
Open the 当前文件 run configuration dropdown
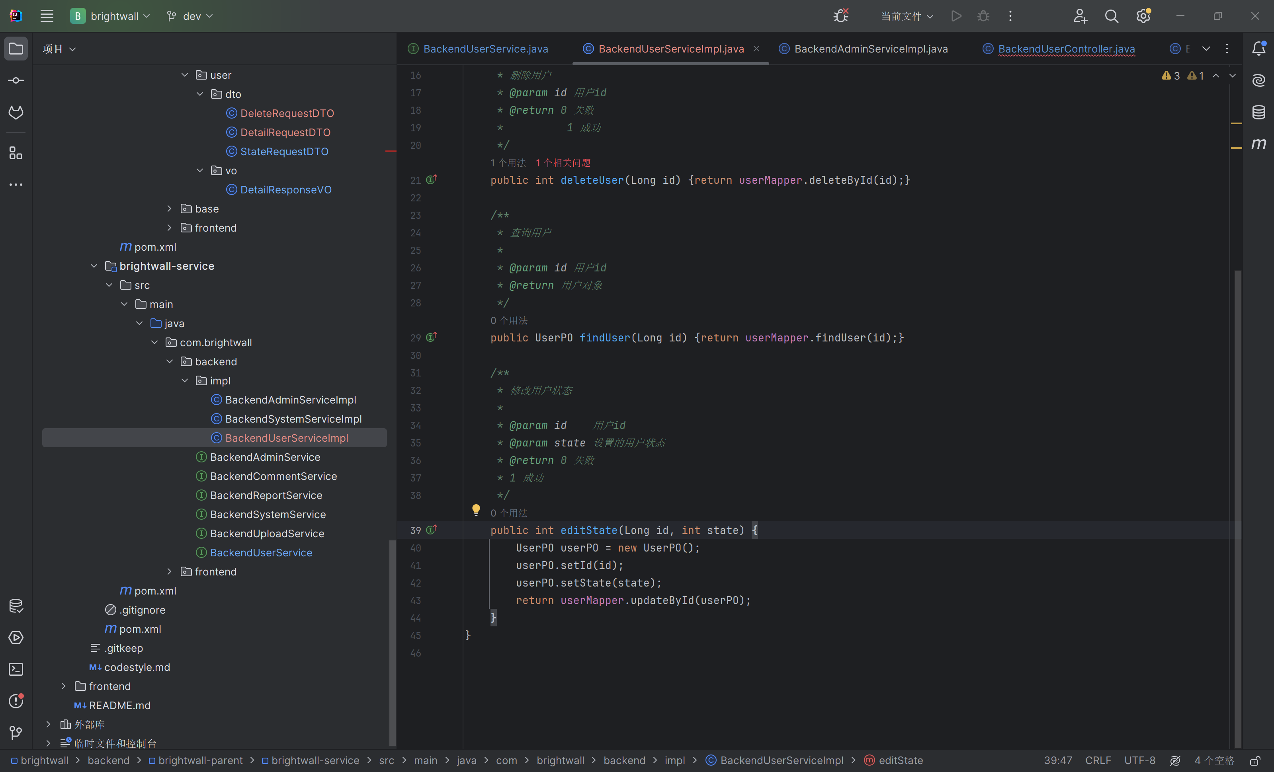click(907, 16)
